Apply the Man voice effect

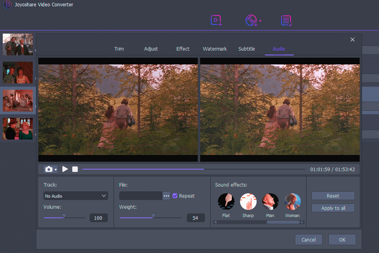pos(270,202)
